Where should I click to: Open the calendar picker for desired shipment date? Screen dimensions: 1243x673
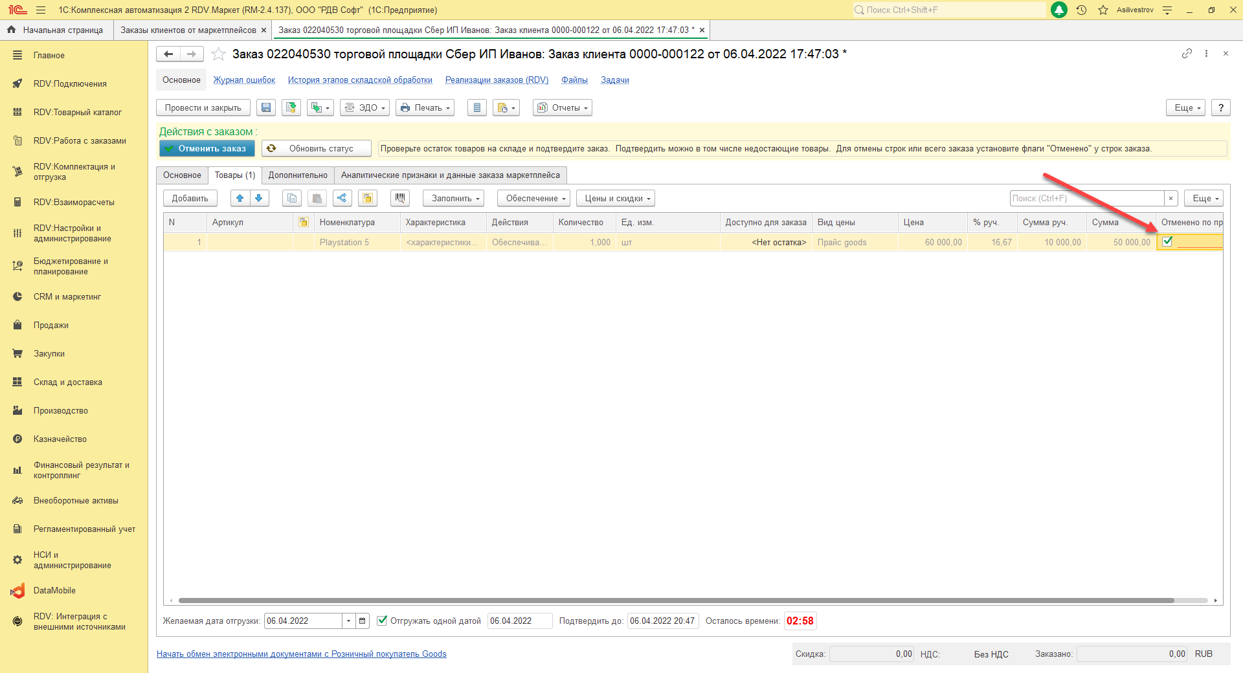363,621
